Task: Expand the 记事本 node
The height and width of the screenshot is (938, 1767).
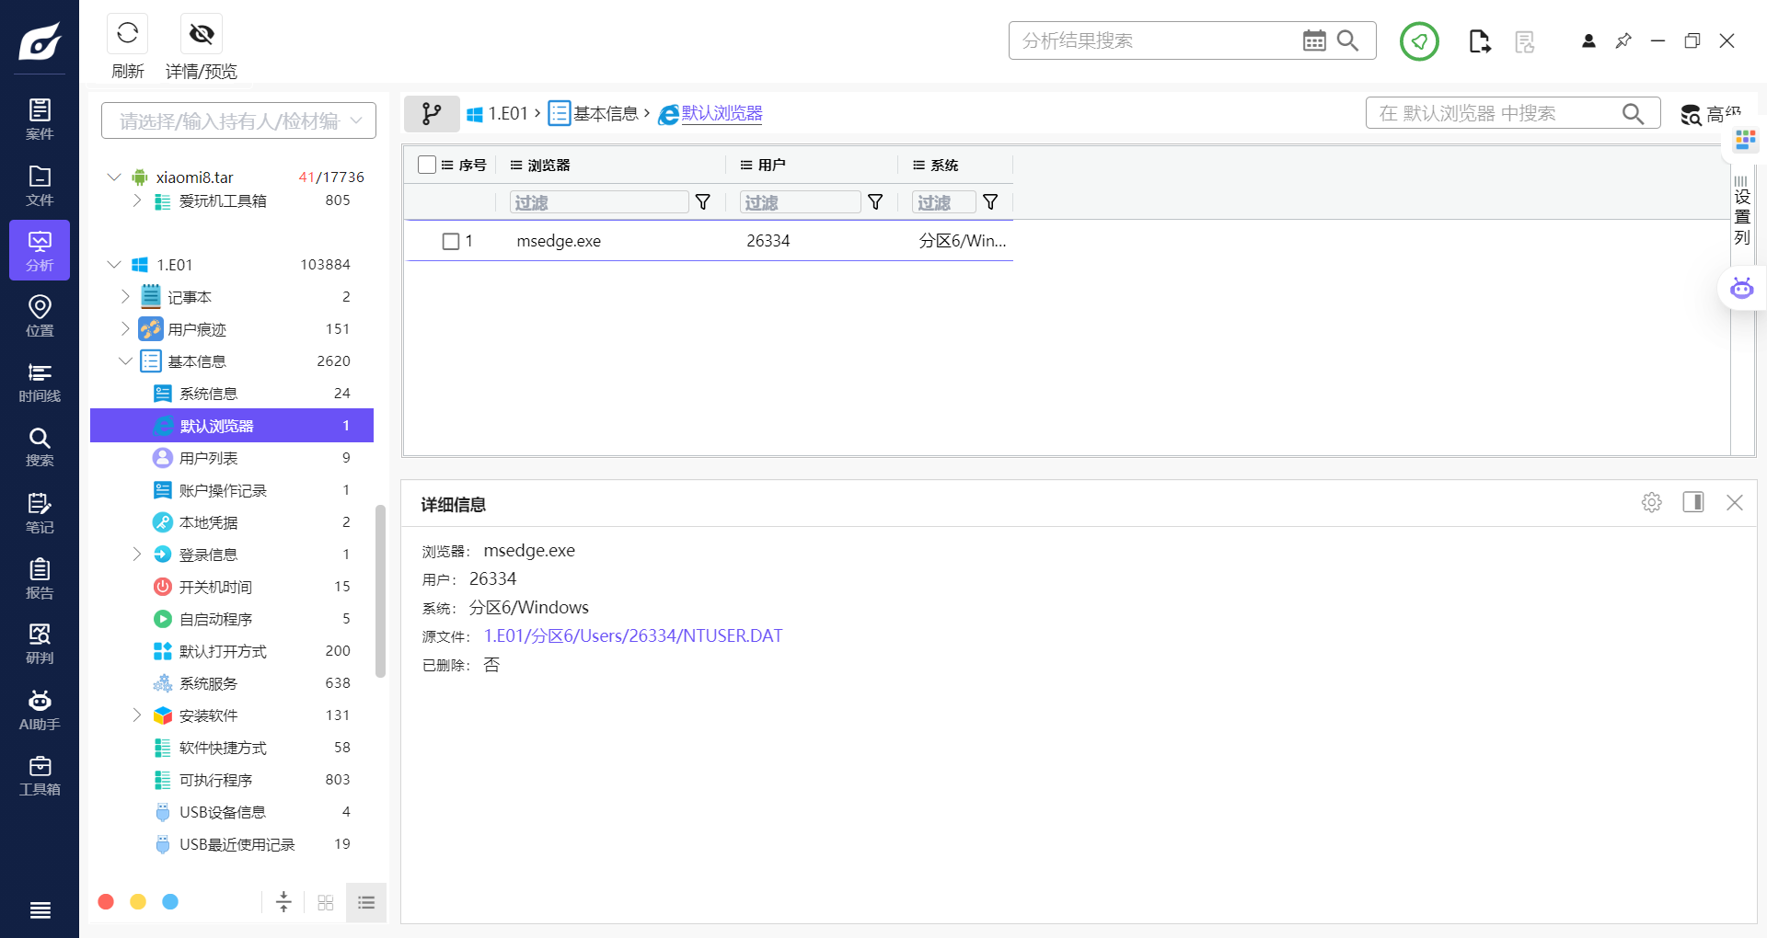Action: pyautogui.click(x=125, y=297)
